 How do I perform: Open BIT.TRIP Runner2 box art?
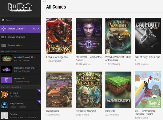(148, 90)
